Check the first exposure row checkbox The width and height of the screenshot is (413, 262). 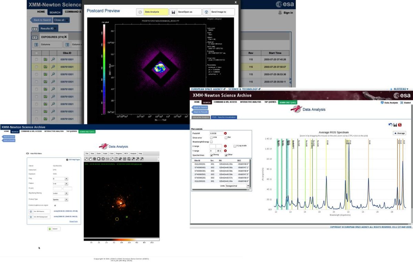tap(36, 59)
